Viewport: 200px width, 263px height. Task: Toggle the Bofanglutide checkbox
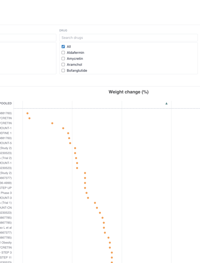pos(63,71)
